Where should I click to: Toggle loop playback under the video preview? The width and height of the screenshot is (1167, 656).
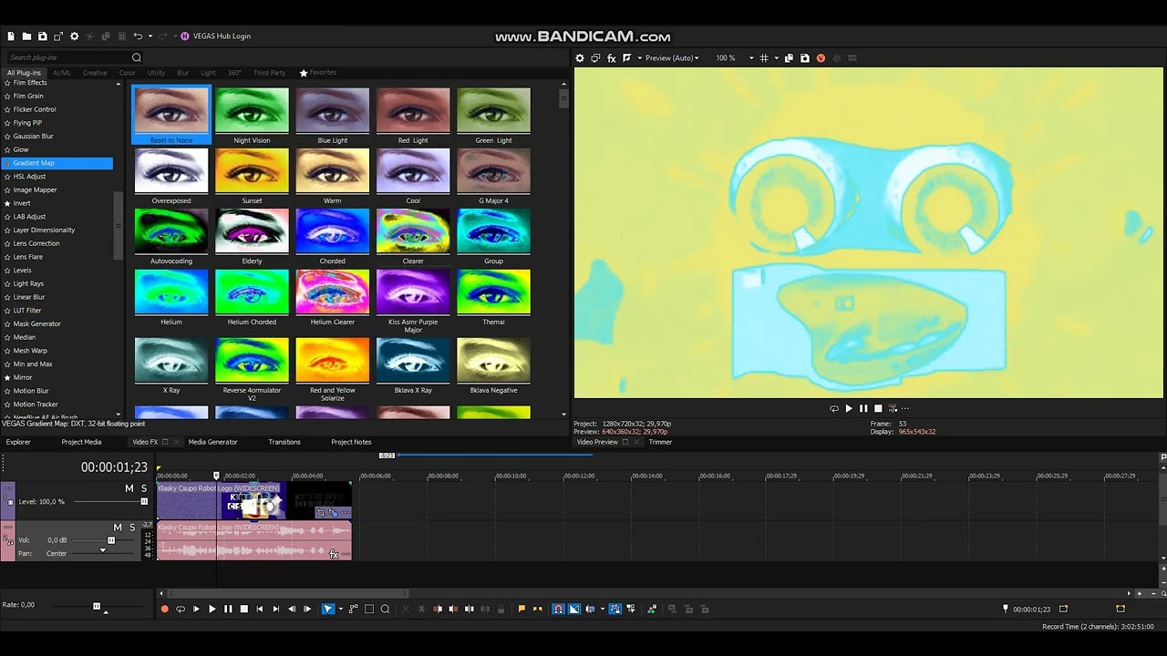tap(834, 408)
